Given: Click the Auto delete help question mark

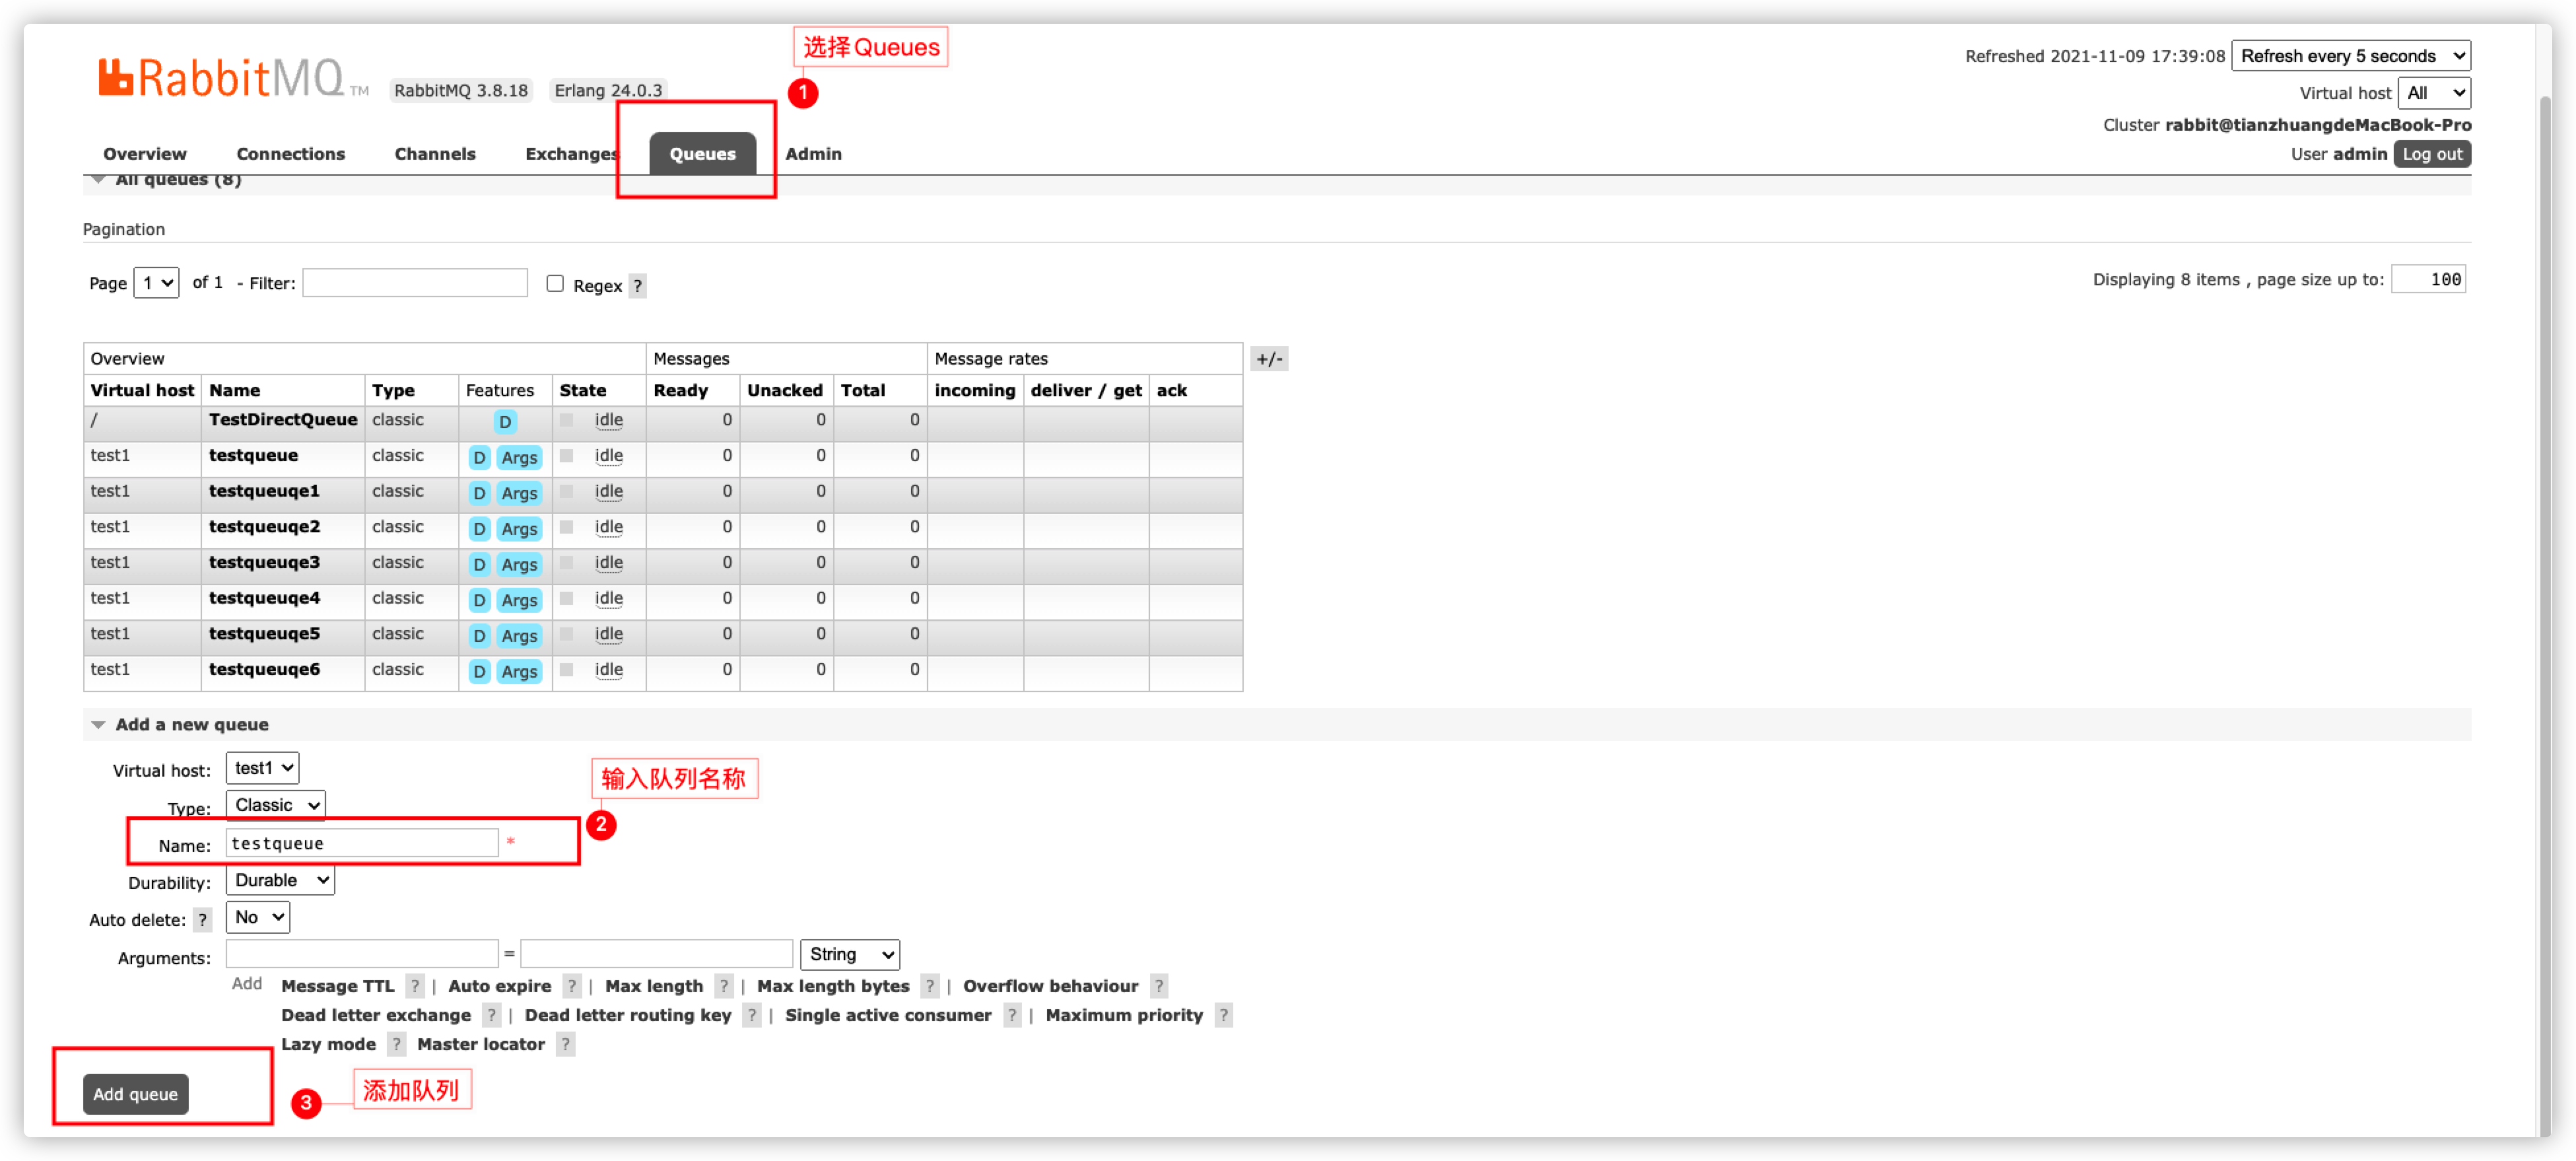Looking at the screenshot, I should click(202, 920).
